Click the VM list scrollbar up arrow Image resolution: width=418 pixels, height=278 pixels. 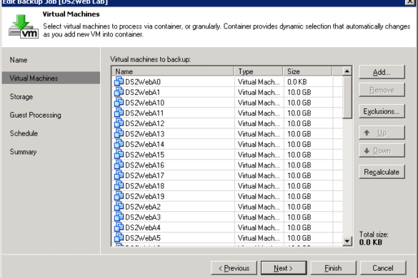click(347, 71)
